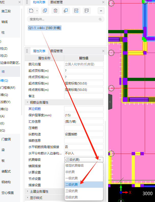Click the delete component trash icon
The width and height of the screenshot is (155, 202).
(x=55, y=11)
